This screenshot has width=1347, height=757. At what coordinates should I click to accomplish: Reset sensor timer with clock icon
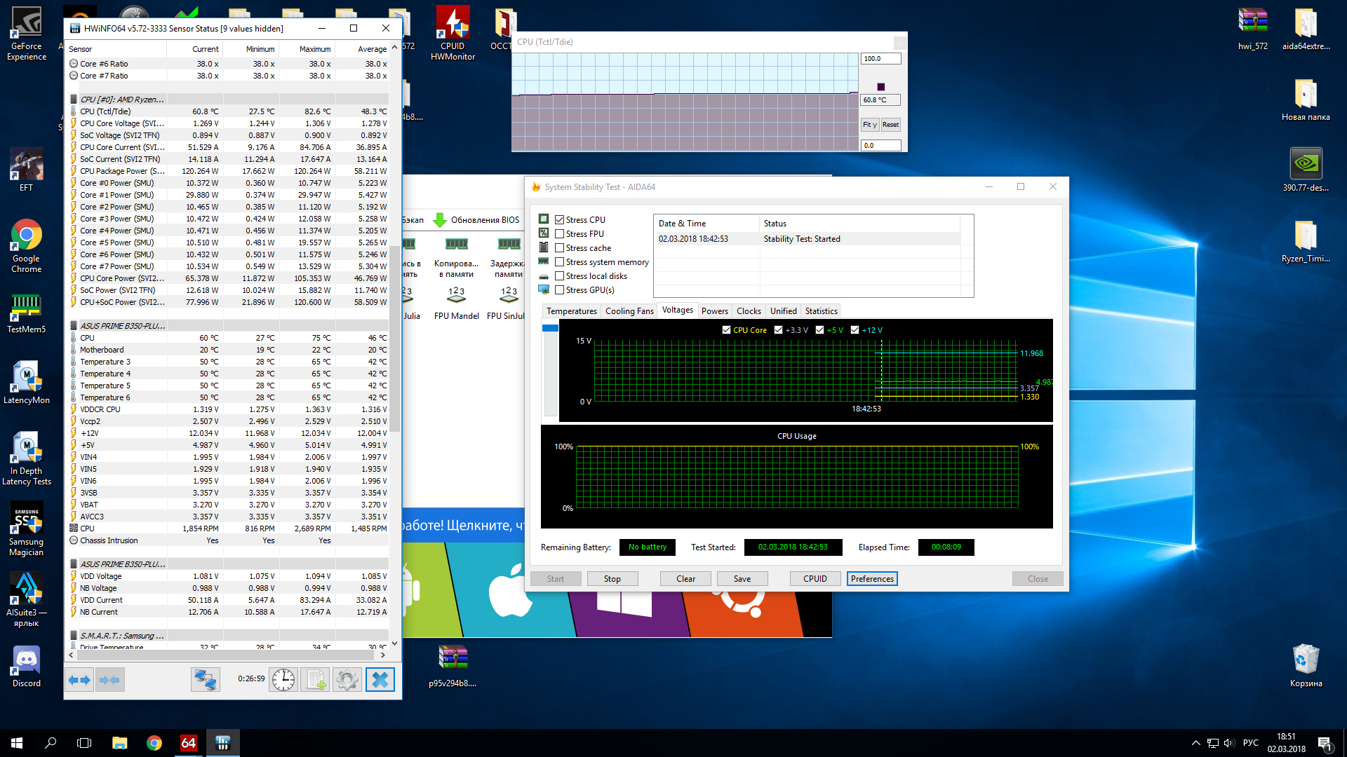pyautogui.click(x=283, y=680)
